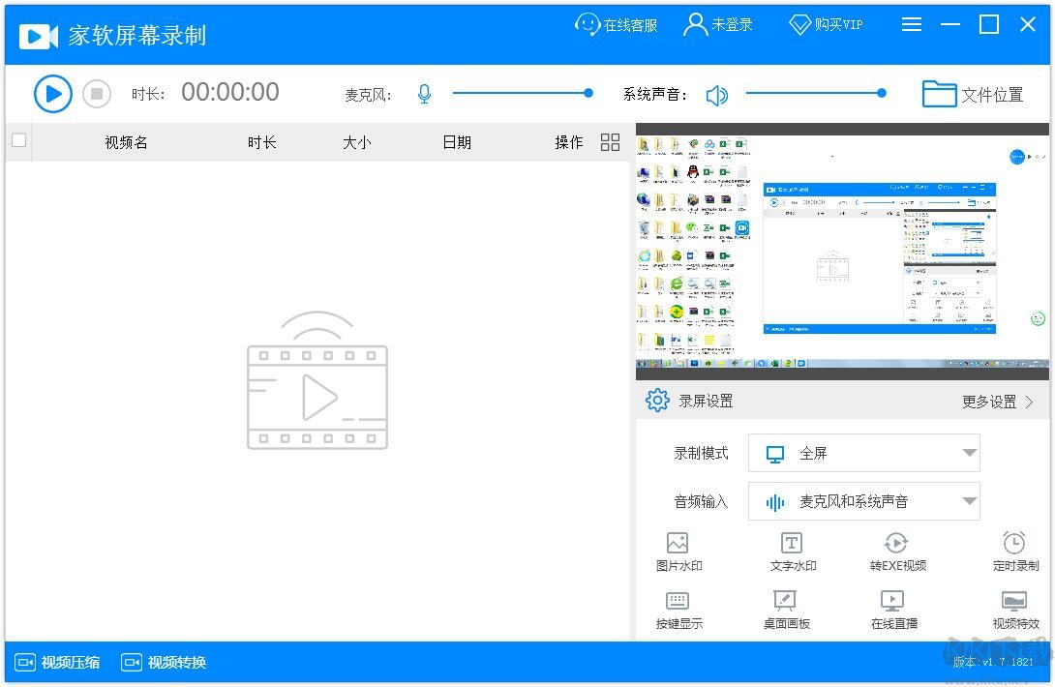Open the 音频输入 audio input dropdown

tap(864, 501)
